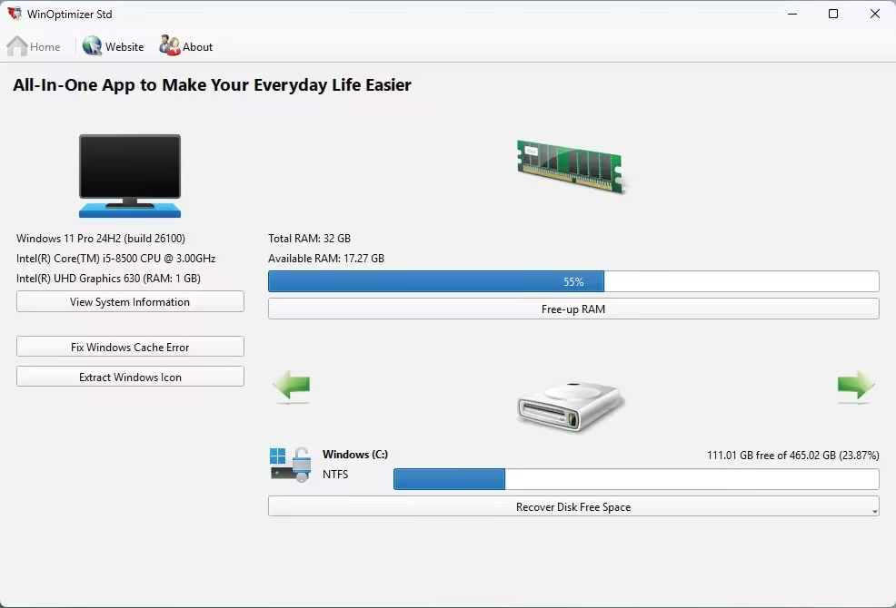Click the C: drive disk usage bar

tap(635, 479)
